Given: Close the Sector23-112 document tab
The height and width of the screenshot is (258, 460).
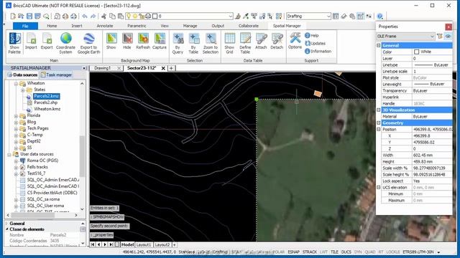Looking at the screenshot, I should tap(163, 68).
